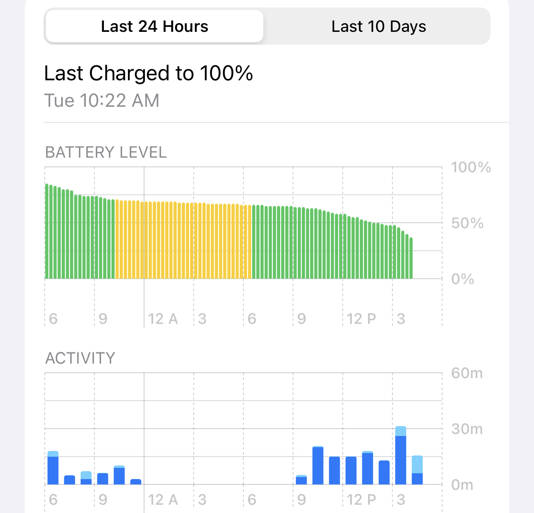Tap the BATTERY LEVEL section label
Viewport: 534px width, 513px height.
(x=106, y=152)
